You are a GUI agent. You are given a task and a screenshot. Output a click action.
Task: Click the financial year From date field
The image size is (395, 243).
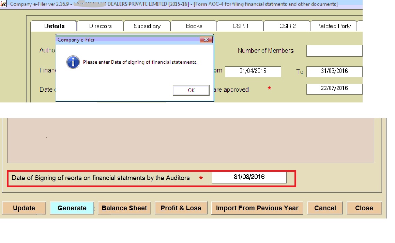(253, 71)
